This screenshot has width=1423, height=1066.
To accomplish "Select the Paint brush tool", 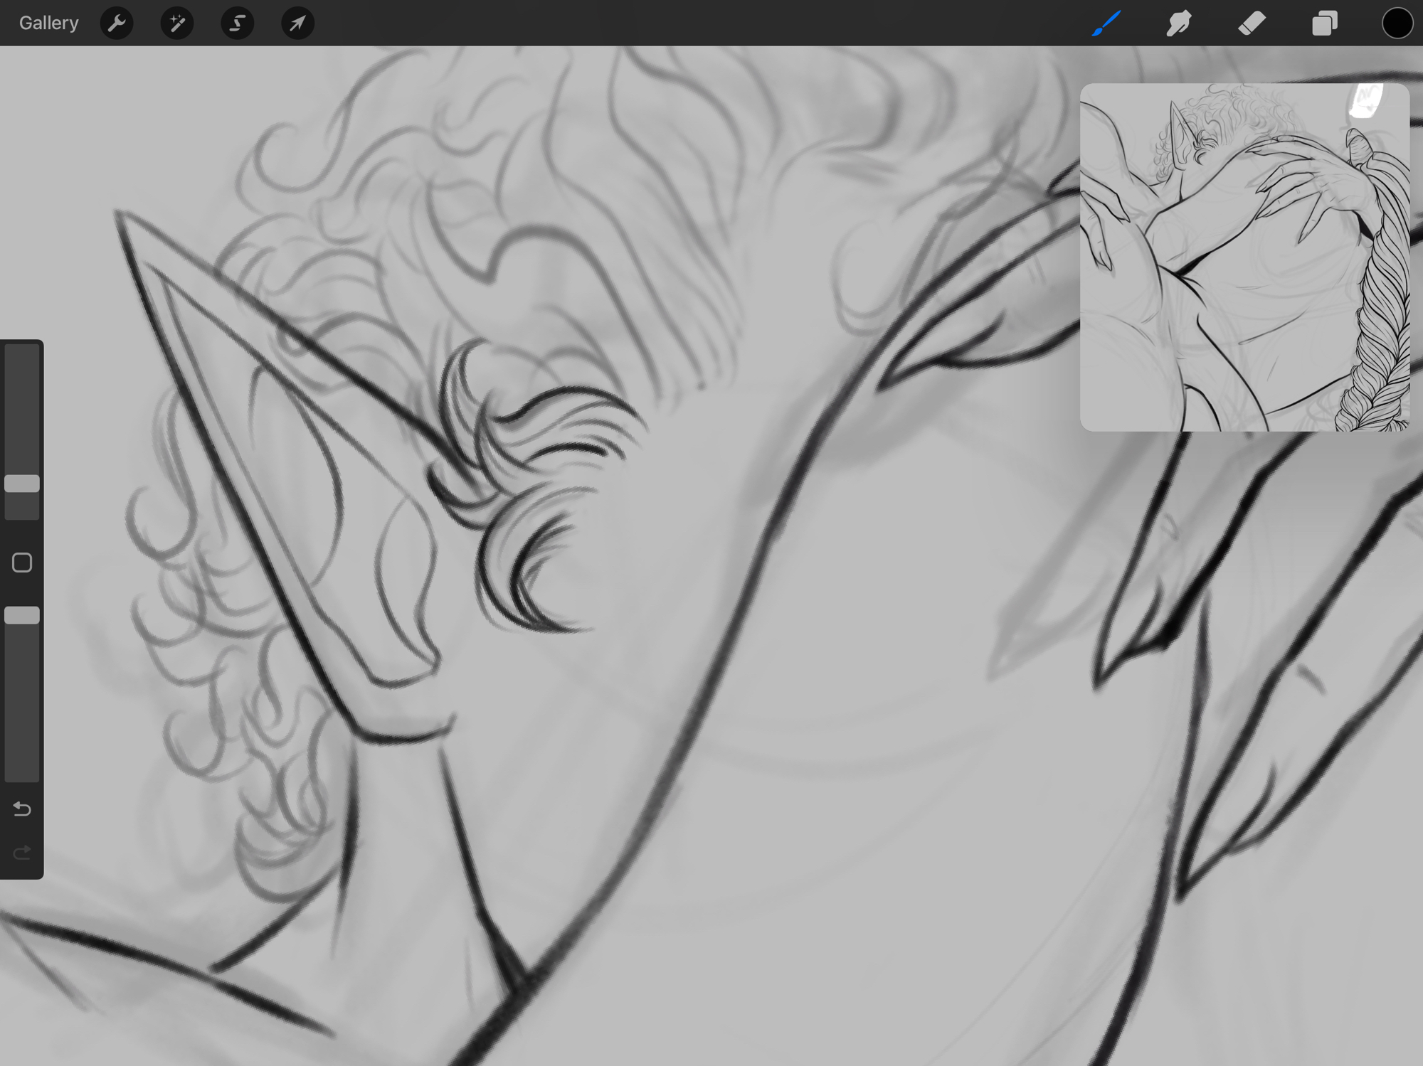I will pyautogui.click(x=1106, y=23).
